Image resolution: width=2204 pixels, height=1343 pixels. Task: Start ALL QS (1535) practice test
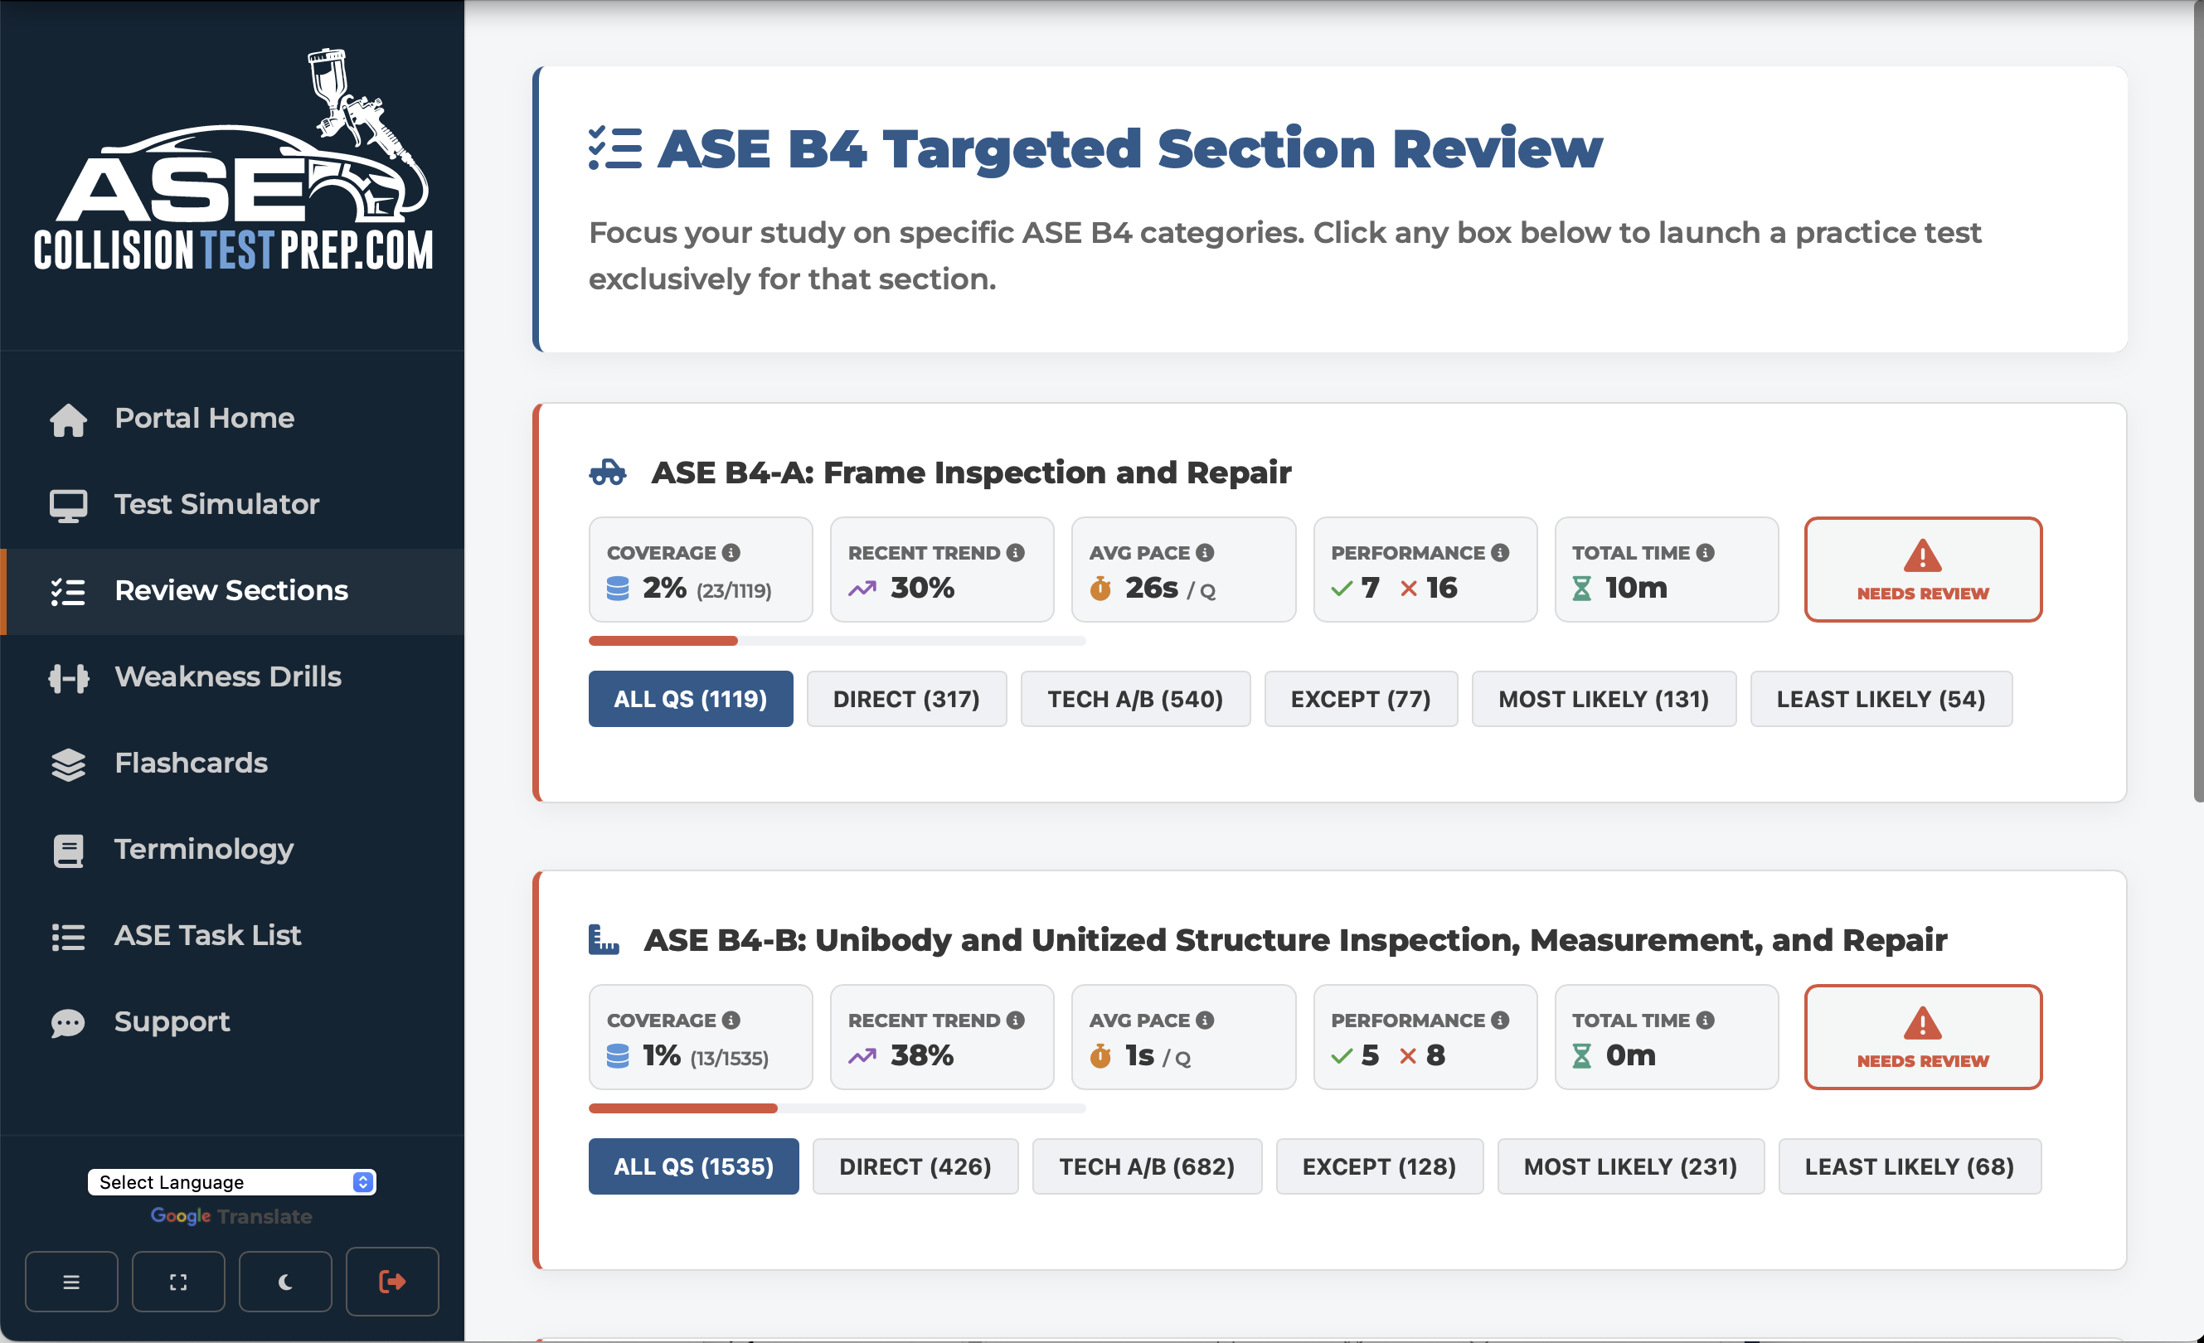point(694,1167)
